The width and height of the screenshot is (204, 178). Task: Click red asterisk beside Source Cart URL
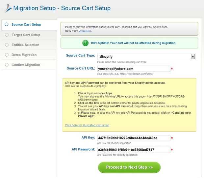(x=172, y=69)
